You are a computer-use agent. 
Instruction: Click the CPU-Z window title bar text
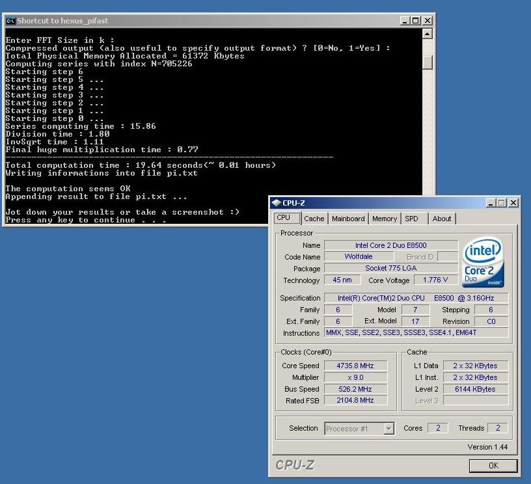(293, 203)
